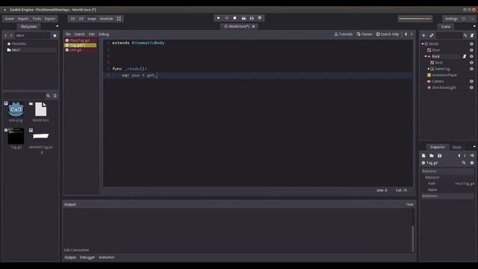
Task: Click Search Help button
Action: point(388,34)
